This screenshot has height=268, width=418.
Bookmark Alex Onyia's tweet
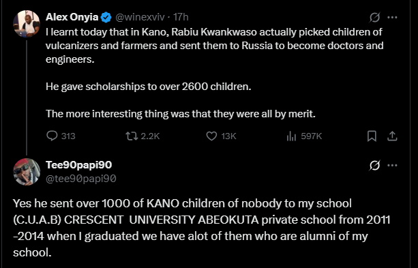coord(372,136)
